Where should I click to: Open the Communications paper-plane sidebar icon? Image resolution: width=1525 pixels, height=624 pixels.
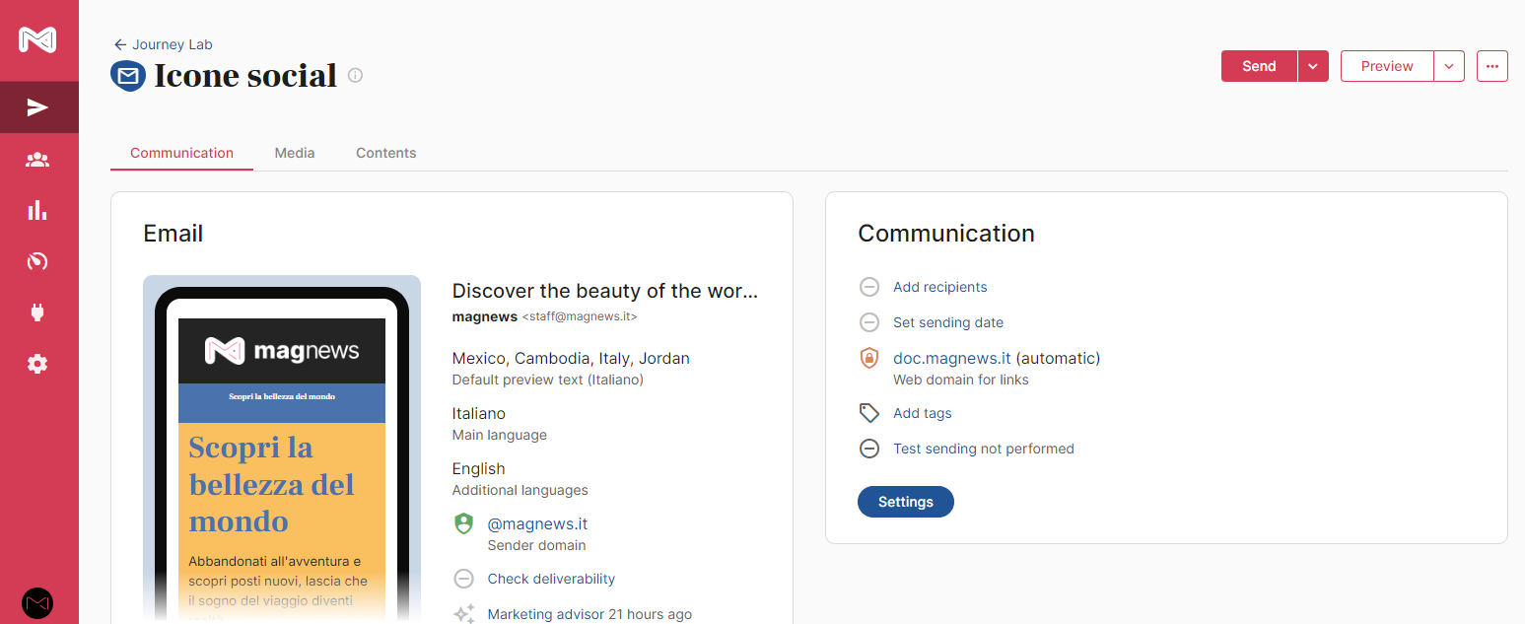(37, 107)
